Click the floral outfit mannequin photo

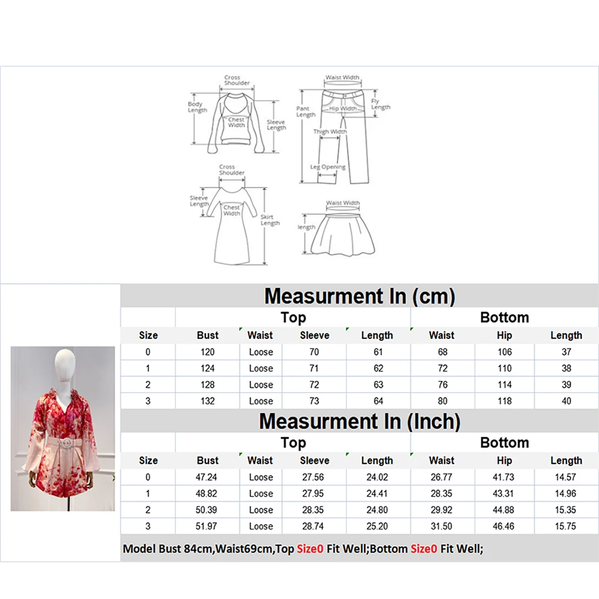pos(62,429)
